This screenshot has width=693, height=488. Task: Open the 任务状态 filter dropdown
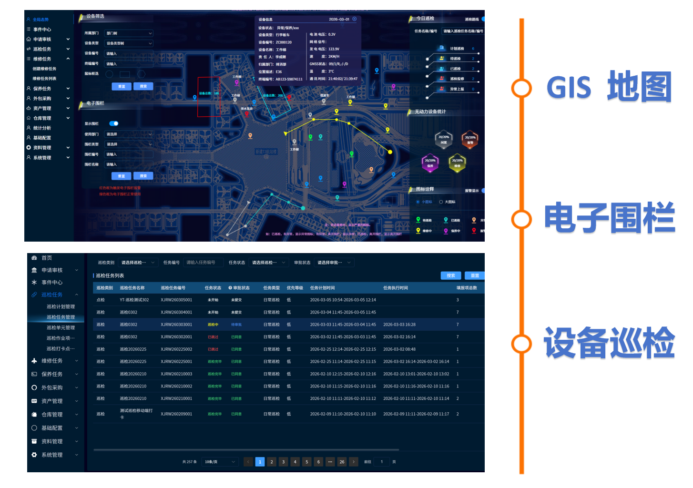[x=269, y=263]
